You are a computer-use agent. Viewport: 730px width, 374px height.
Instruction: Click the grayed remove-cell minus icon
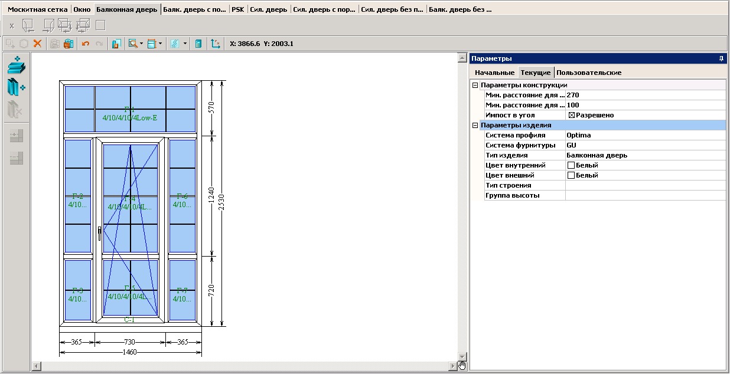click(17, 158)
